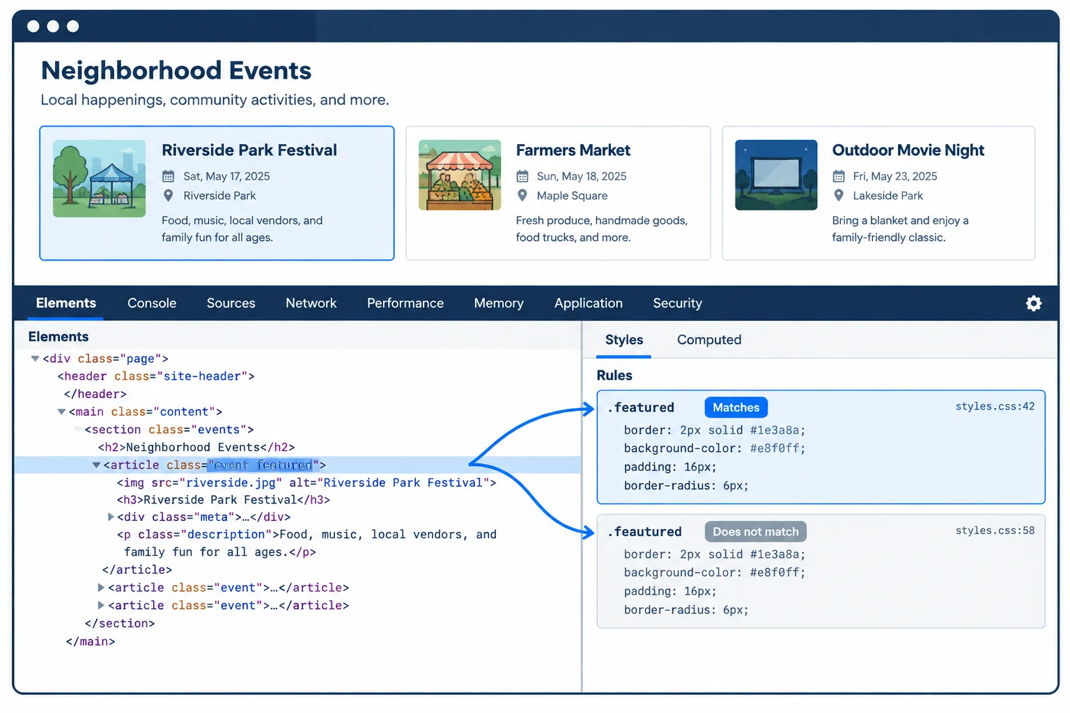Click the Lakeside Park location text
The image size is (1070, 713).
click(x=888, y=196)
